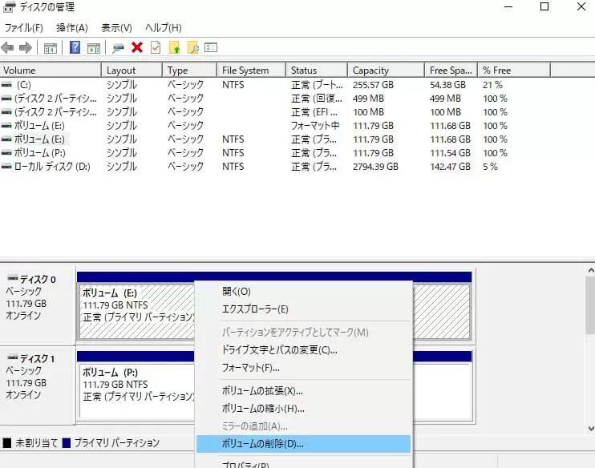The width and height of the screenshot is (595, 468).
Task: Sort by the File System column header
Action: coord(251,71)
